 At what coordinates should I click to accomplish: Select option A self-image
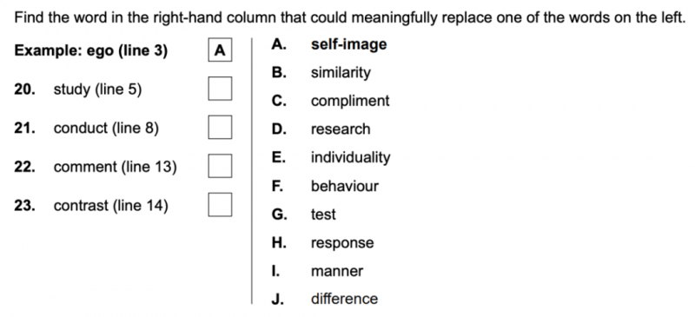[329, 44]
